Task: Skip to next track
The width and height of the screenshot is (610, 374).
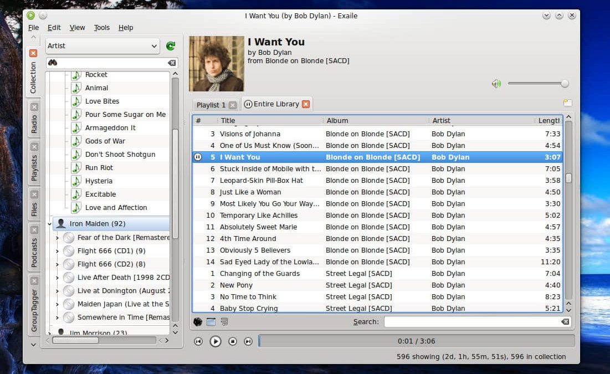Action: coord(248,341)
